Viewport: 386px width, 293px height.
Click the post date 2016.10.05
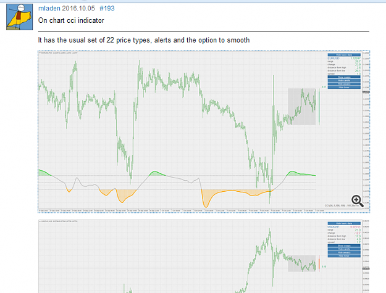(78, 9)
